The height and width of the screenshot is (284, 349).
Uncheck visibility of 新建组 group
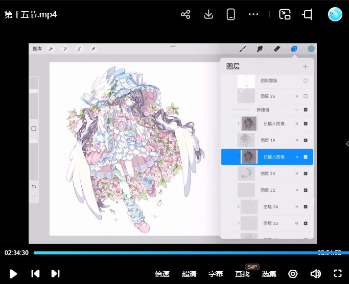click(x=306, y=110)
